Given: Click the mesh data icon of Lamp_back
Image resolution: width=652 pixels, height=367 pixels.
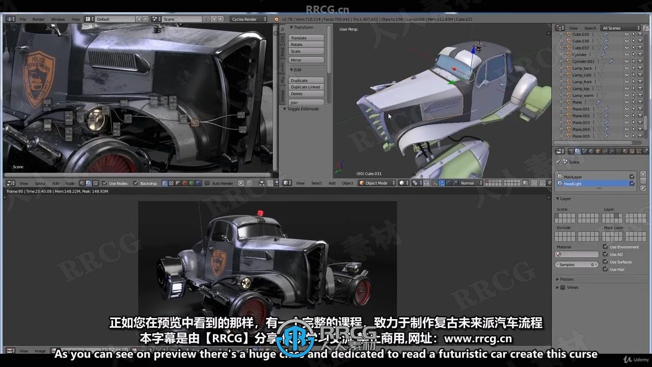Looking at the screenshot, I should (x=601, y=68).
